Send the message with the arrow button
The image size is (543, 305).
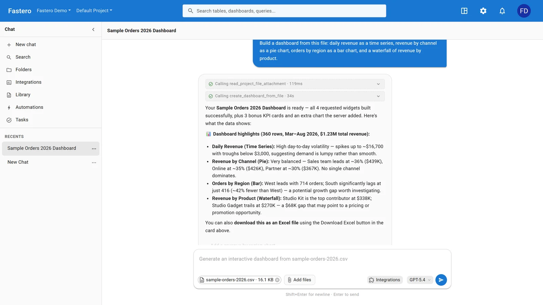click(441, 280)
